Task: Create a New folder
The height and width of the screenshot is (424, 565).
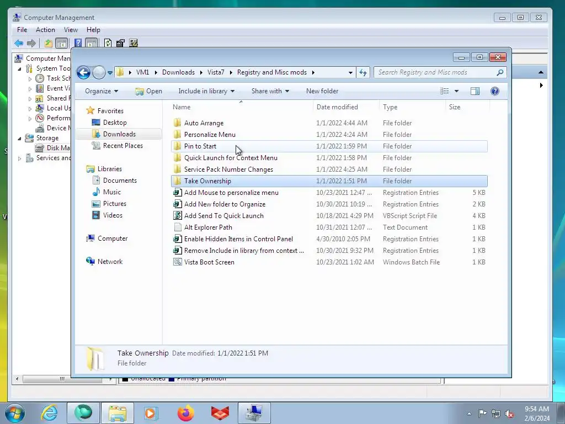Action: click(x=322, y=91)
